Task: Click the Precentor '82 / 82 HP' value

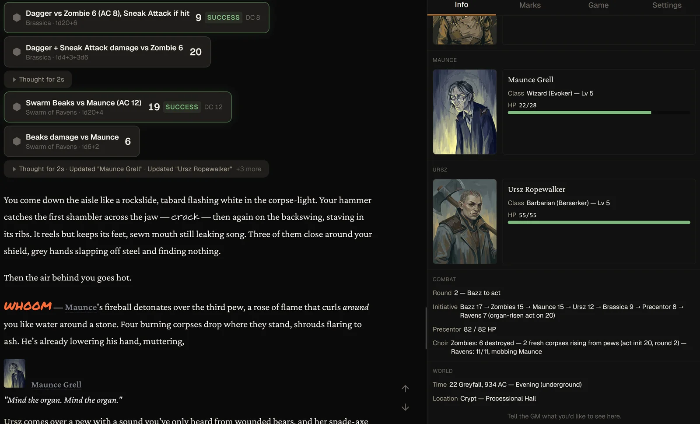Action: click(x=479, y=329)
